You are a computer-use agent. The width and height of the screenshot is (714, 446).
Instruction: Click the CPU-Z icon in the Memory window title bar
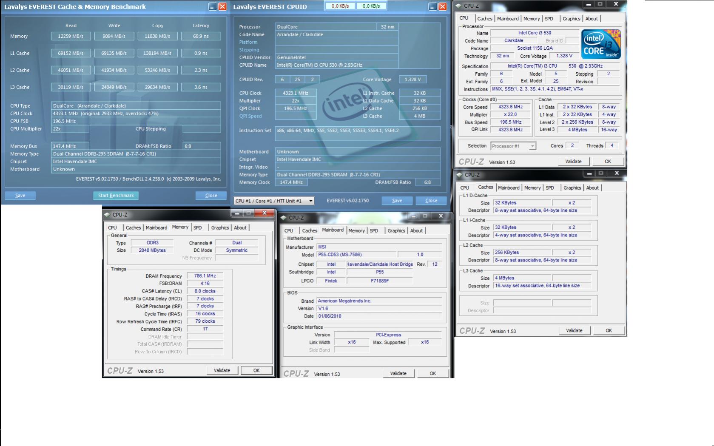click(x=107, y=215)
